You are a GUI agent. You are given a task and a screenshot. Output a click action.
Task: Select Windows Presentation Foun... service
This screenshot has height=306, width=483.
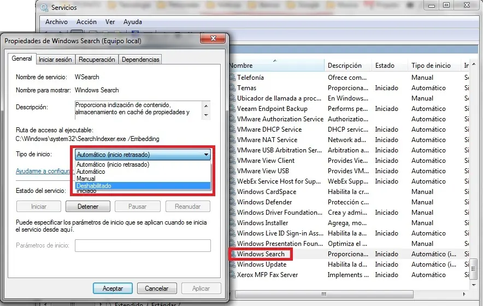point(349,244)
